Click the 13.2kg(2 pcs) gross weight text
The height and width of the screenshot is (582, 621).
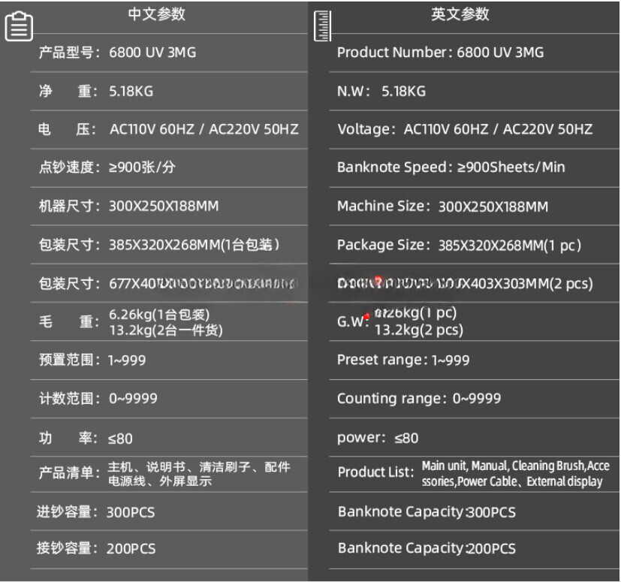coord(419,330)
